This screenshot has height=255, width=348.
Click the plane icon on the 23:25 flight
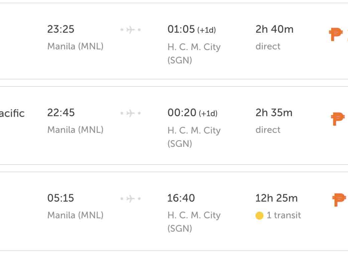pos(131,30)
